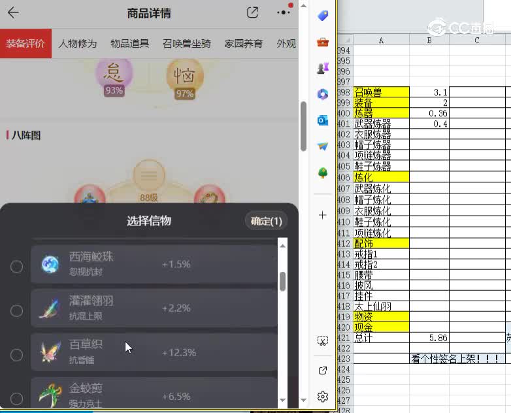Switch to 人物修为 tab

pyautogui.click(x=78, y=43)
